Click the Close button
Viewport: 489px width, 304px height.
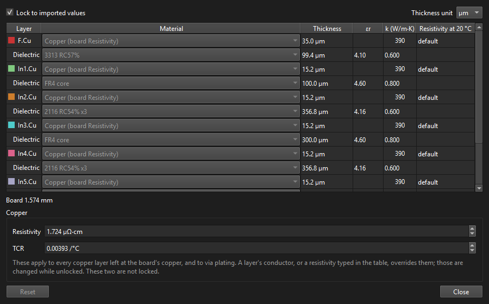click(461, 292)
